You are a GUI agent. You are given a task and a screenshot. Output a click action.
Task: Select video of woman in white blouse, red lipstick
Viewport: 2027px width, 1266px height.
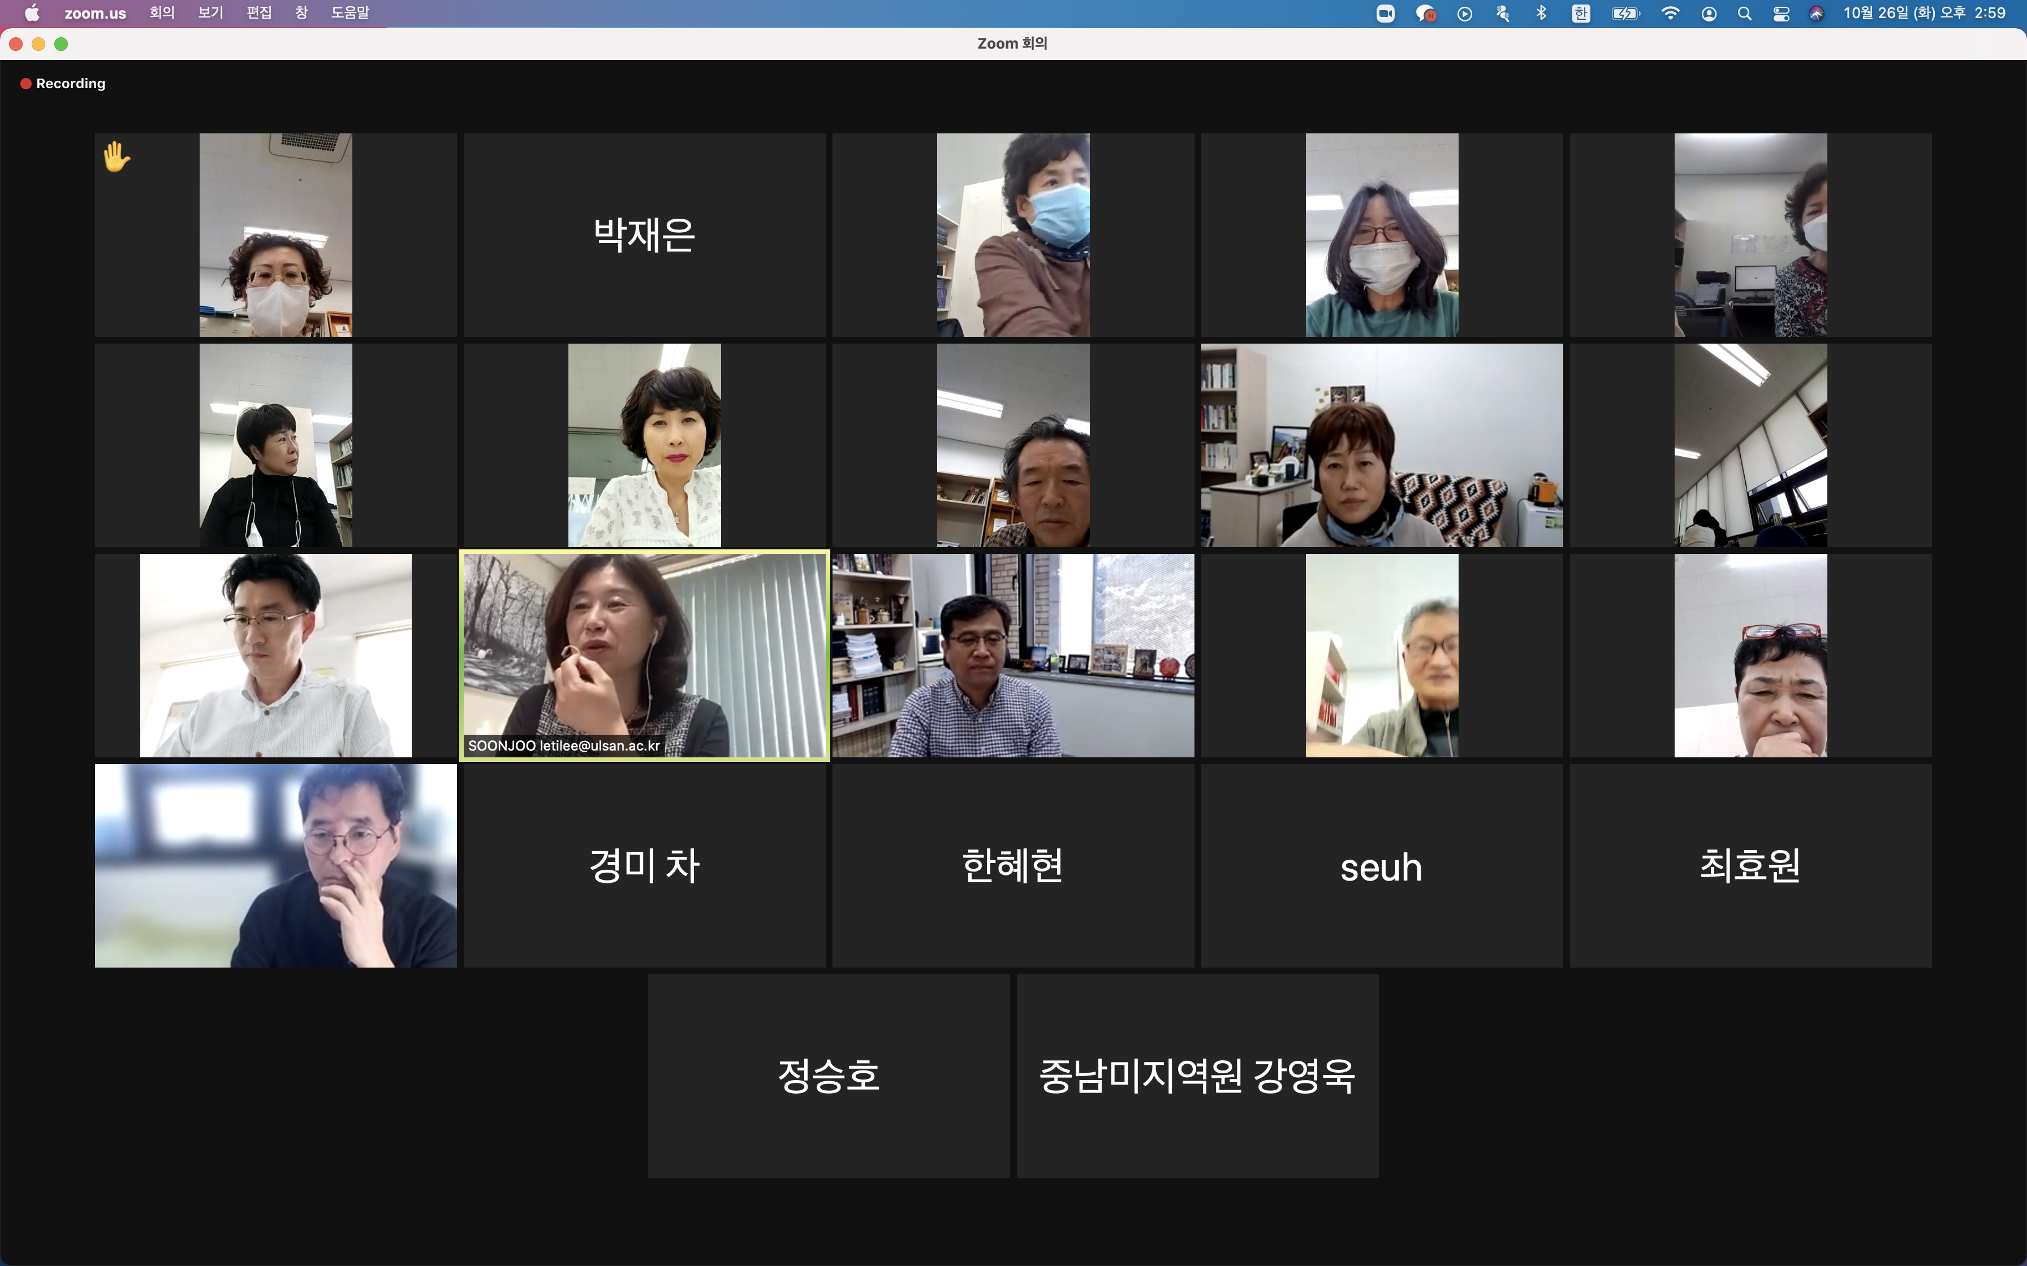[x=644, y=445]
